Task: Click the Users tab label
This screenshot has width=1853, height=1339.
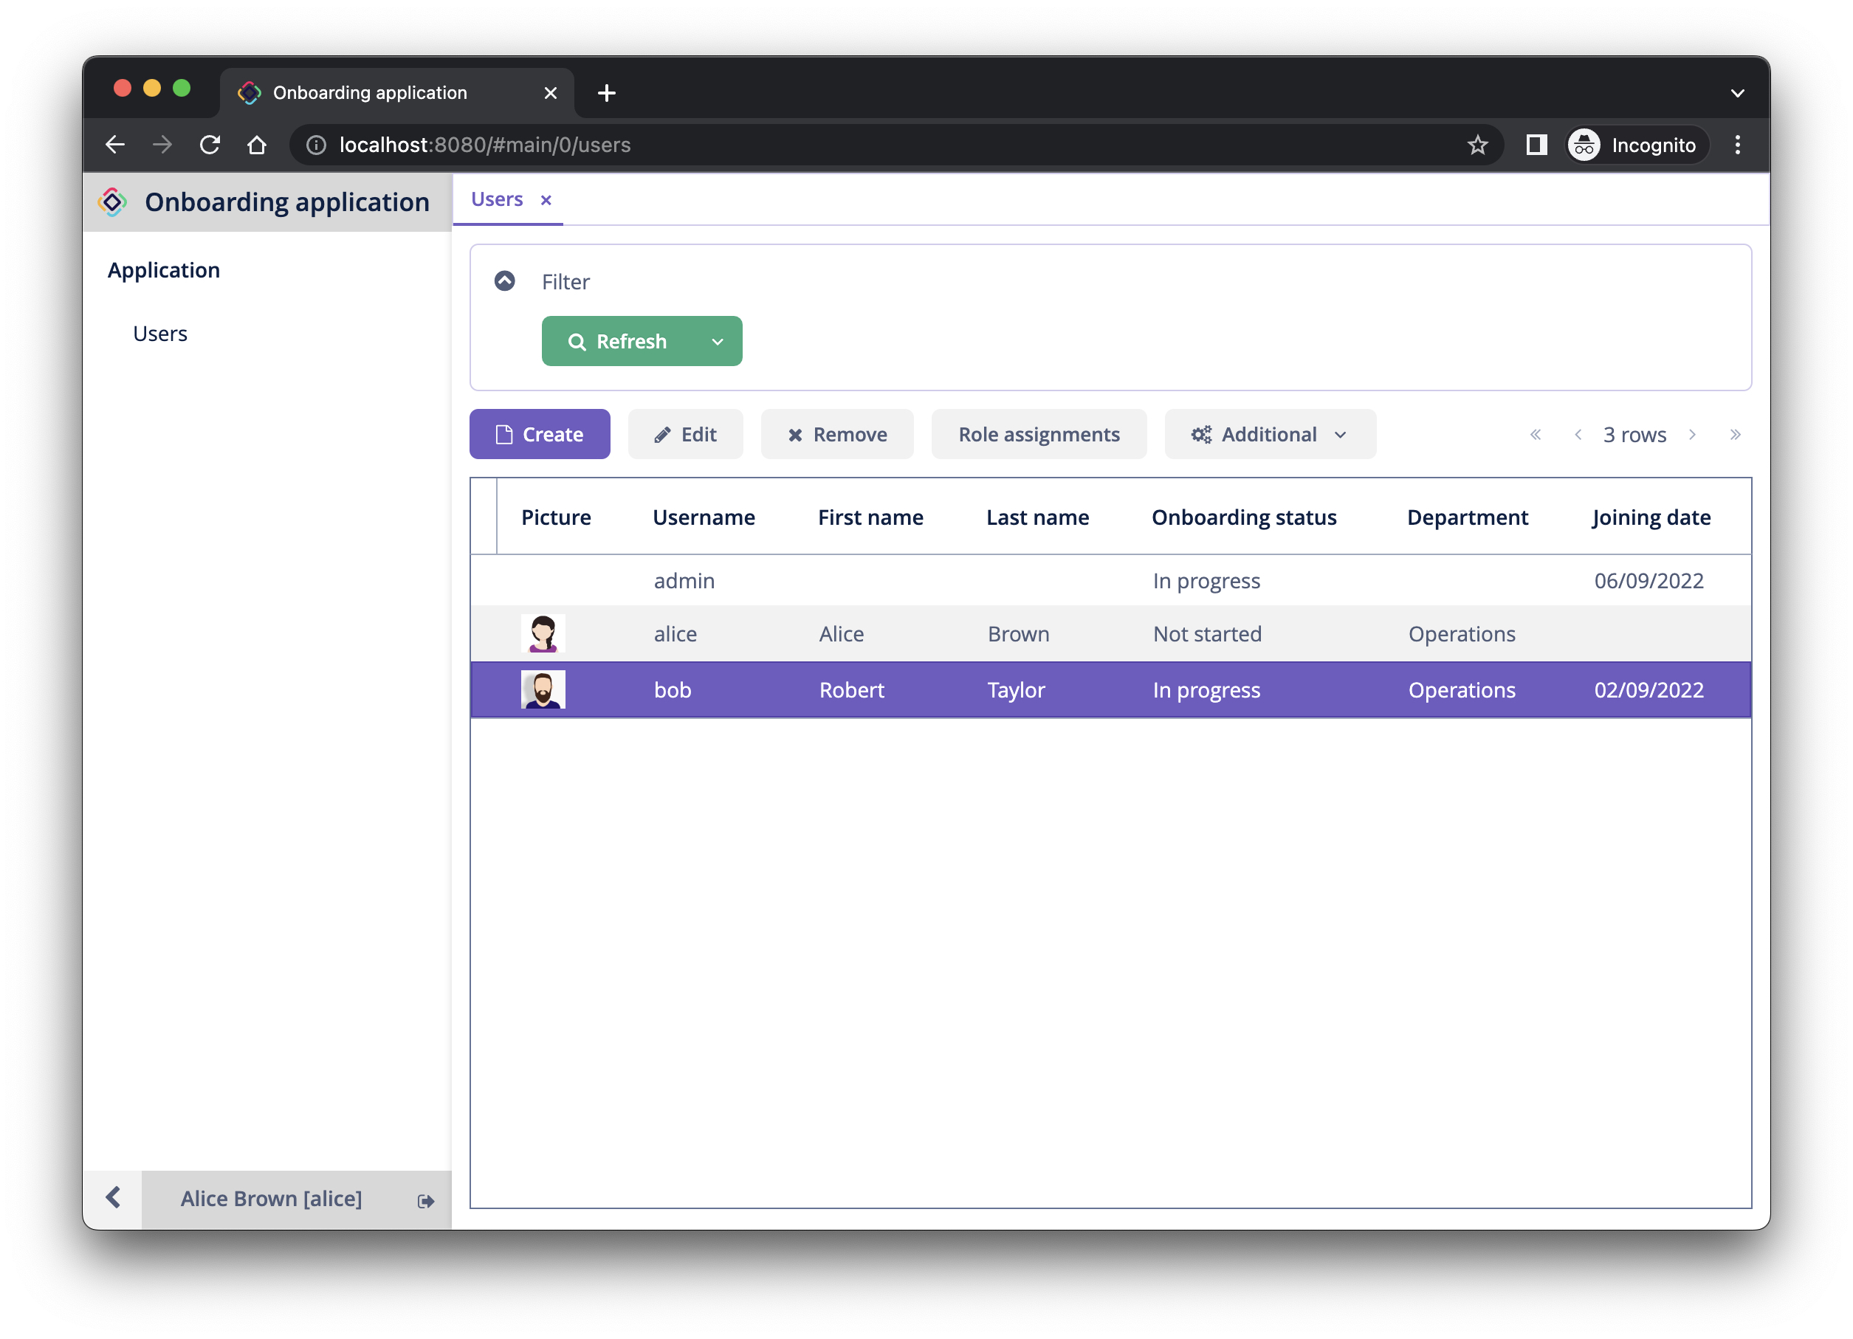Action: pyautogui.click(x=499, y=199)
